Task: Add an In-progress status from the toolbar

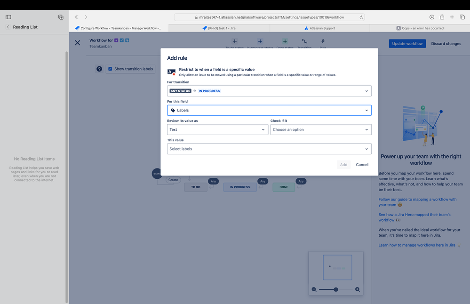Action: click(x=260, y=41)
